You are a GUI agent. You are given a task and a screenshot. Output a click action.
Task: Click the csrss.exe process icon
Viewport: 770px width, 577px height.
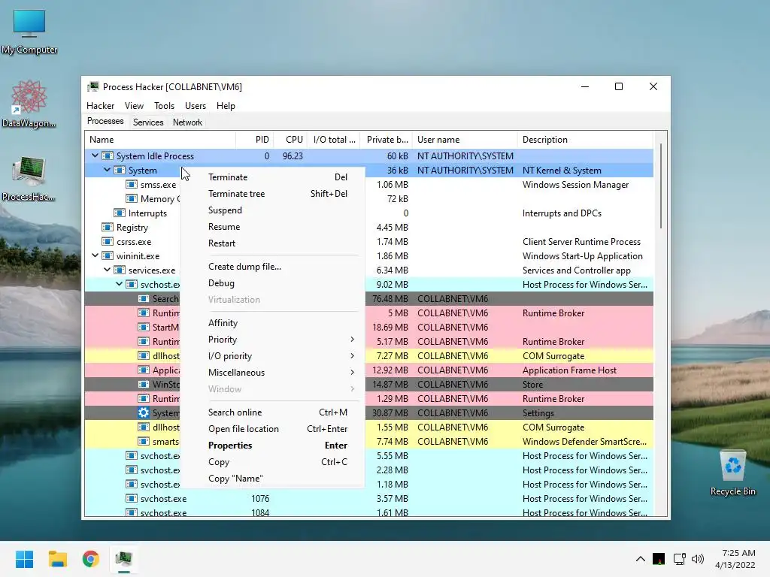click(107, 241)
